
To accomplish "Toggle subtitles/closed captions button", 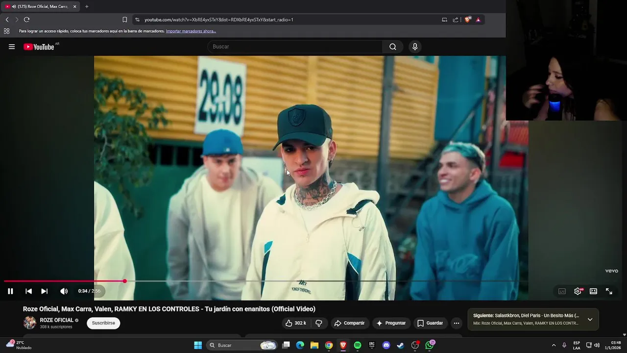I will 562,291.
